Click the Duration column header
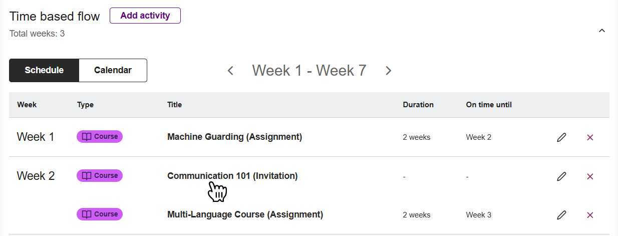The width and height of the screenshot is (618, 236). pos(418,105)
